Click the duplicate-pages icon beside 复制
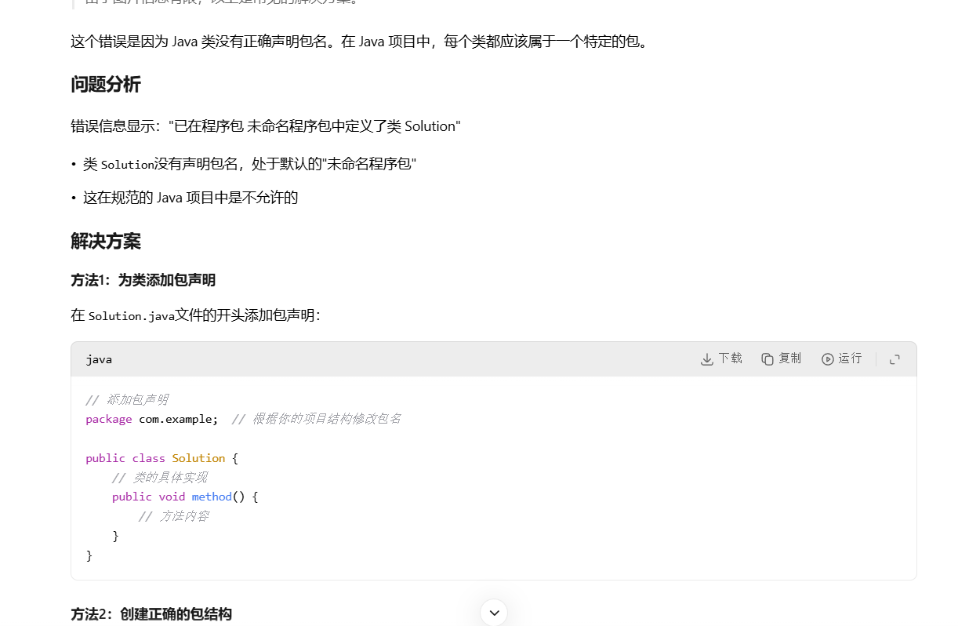 (767, 358)
